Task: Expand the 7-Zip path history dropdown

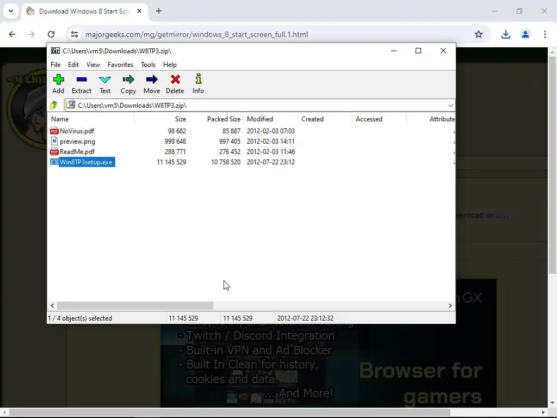Action: tap(450, 105)
